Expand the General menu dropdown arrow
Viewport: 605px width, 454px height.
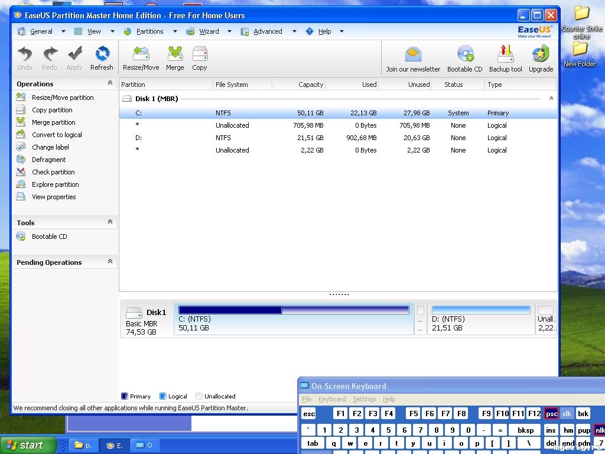(63, 31)
